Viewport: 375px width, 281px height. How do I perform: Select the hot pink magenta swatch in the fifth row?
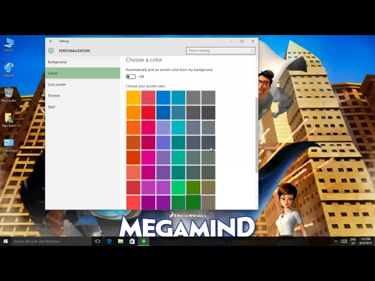(x=148, y=157)
